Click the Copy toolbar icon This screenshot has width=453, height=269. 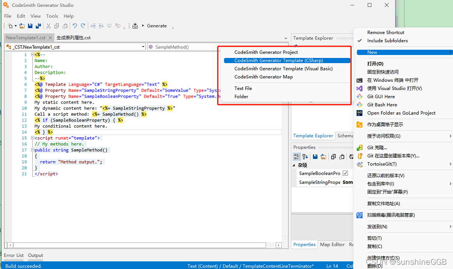(57, 26)
